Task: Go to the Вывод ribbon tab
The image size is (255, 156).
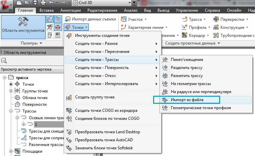Action: [163, 10]
